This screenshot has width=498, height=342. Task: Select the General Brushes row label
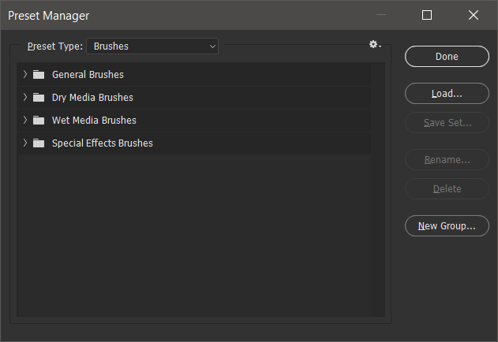88,75
